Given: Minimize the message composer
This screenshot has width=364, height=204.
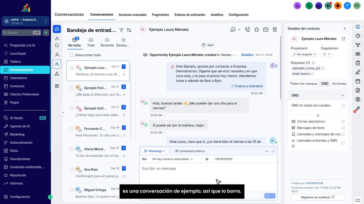Looking at the screenshot, I should (267, 151).
